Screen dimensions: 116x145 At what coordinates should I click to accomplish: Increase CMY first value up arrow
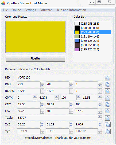click(x=42, y=103)
